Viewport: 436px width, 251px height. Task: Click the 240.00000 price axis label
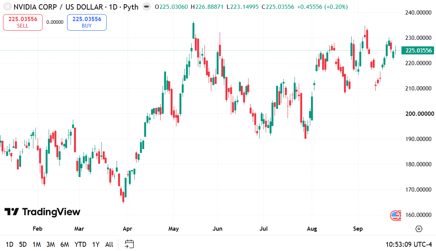tap(418, 13)
